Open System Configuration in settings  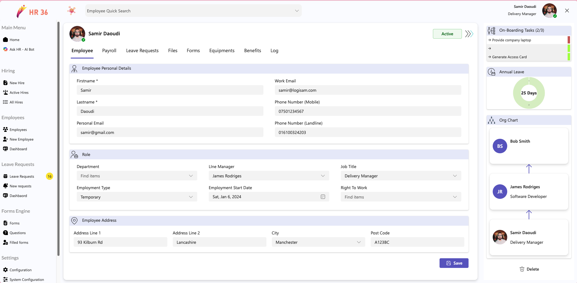[x=27, y=280]
